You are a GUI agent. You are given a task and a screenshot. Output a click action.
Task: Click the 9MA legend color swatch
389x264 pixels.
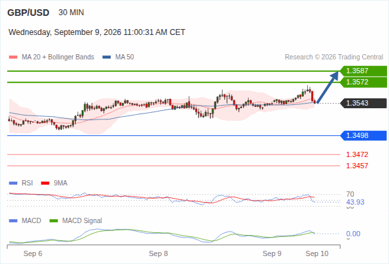(x=45, y=183)
